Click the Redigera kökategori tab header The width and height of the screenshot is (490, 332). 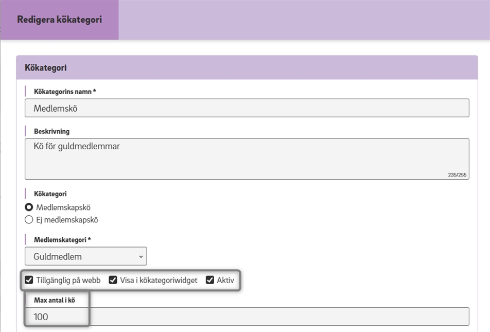tap(59, 20)
